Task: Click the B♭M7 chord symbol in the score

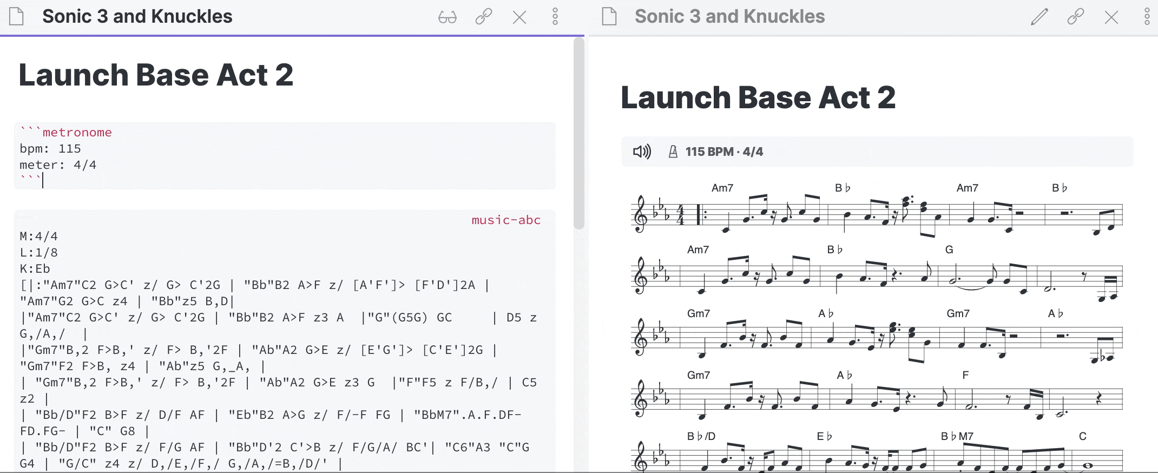Action: click(957, 436)
